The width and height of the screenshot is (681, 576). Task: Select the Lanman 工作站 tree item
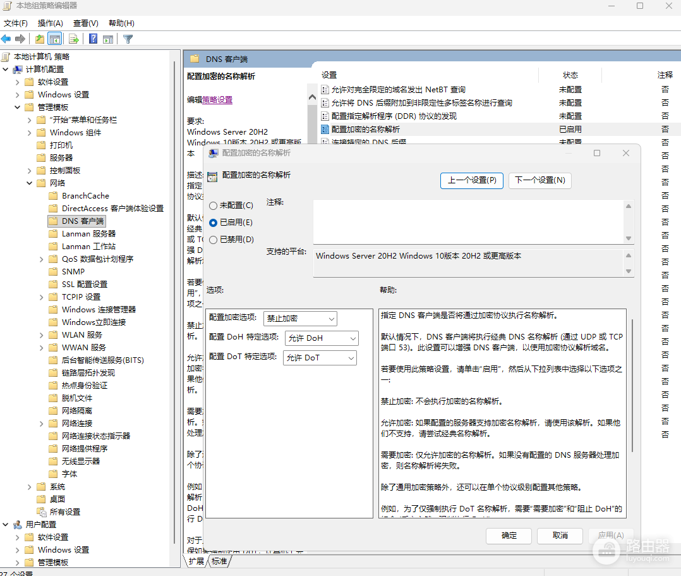88,247
